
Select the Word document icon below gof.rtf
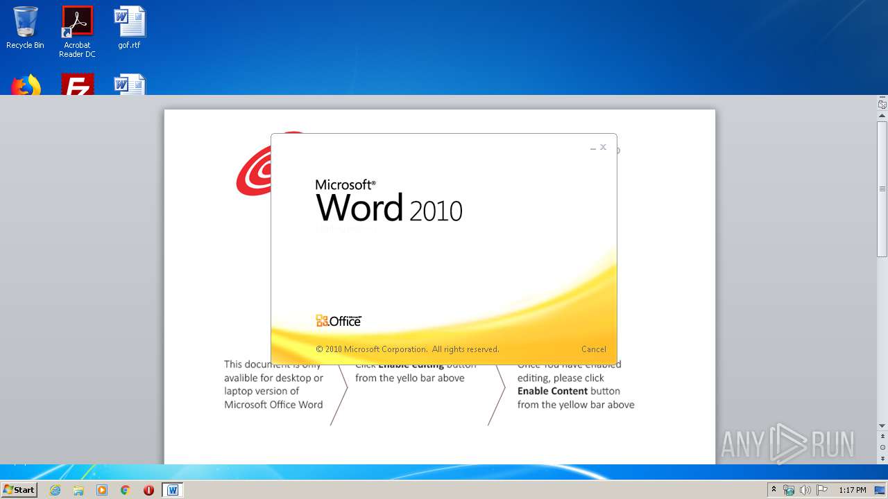tap(130, 85)
